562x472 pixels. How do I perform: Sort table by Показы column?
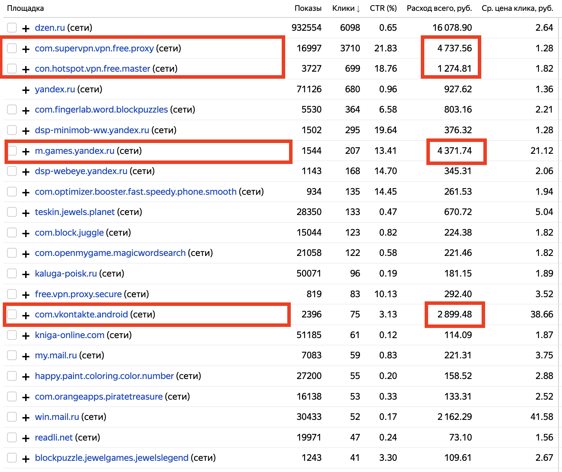(x=308, y=8)
